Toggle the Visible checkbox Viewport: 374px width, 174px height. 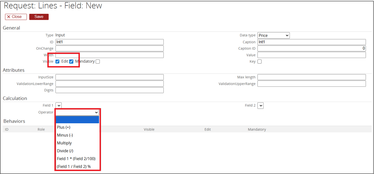[57, 62]
